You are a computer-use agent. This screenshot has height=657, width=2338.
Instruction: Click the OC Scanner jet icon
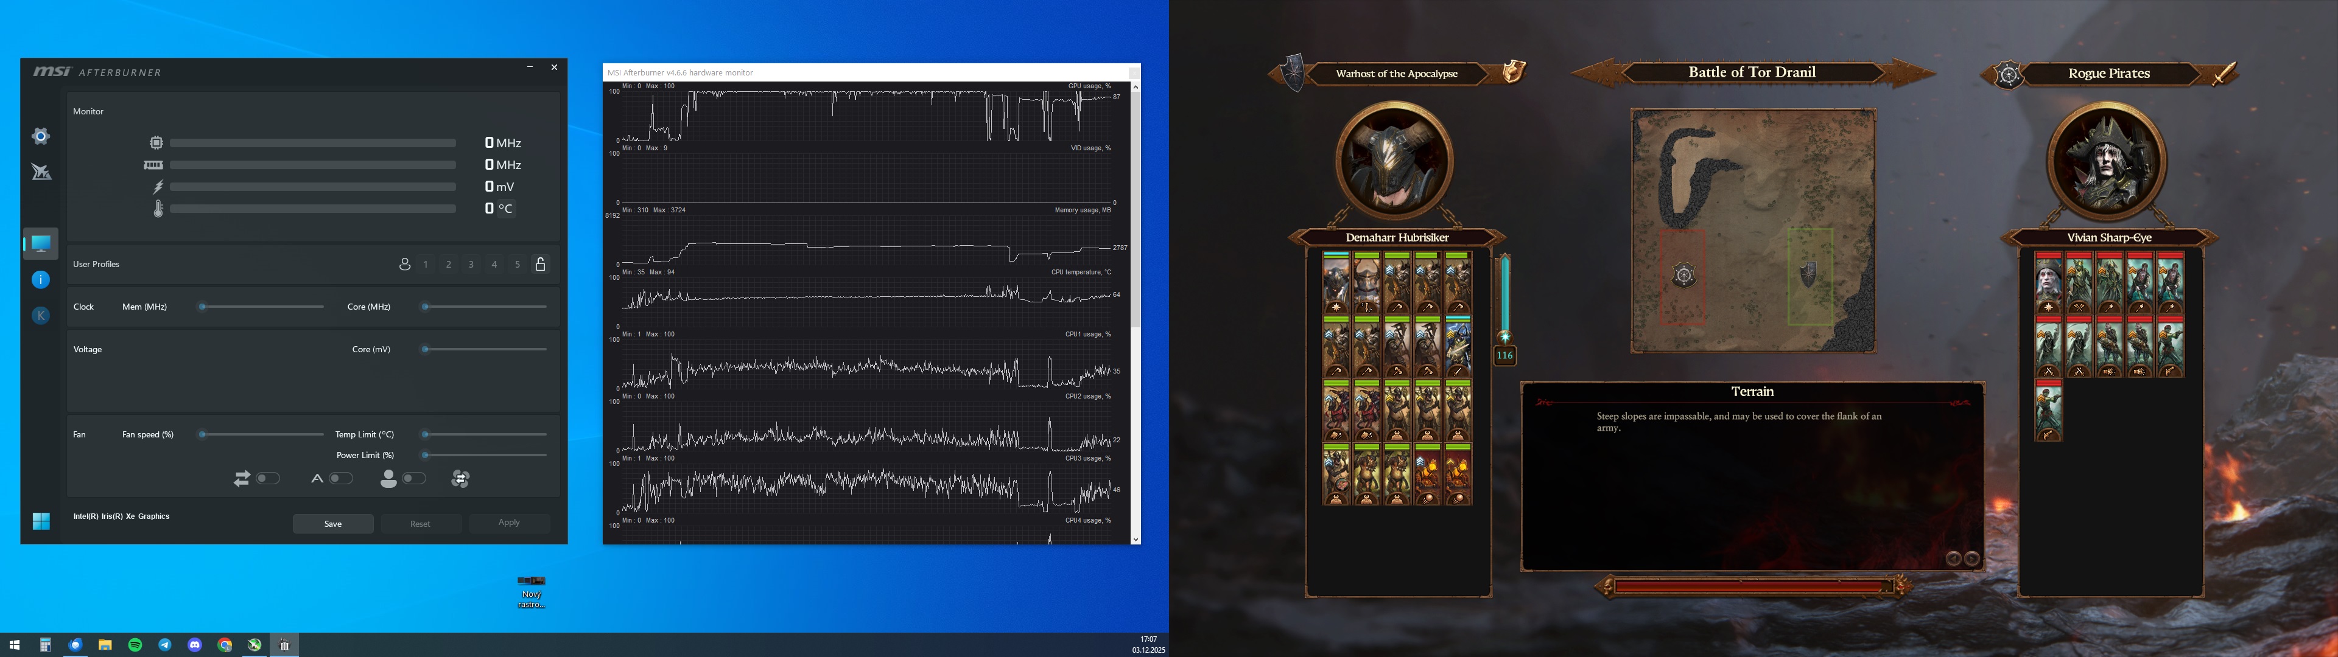pos(41,172)
